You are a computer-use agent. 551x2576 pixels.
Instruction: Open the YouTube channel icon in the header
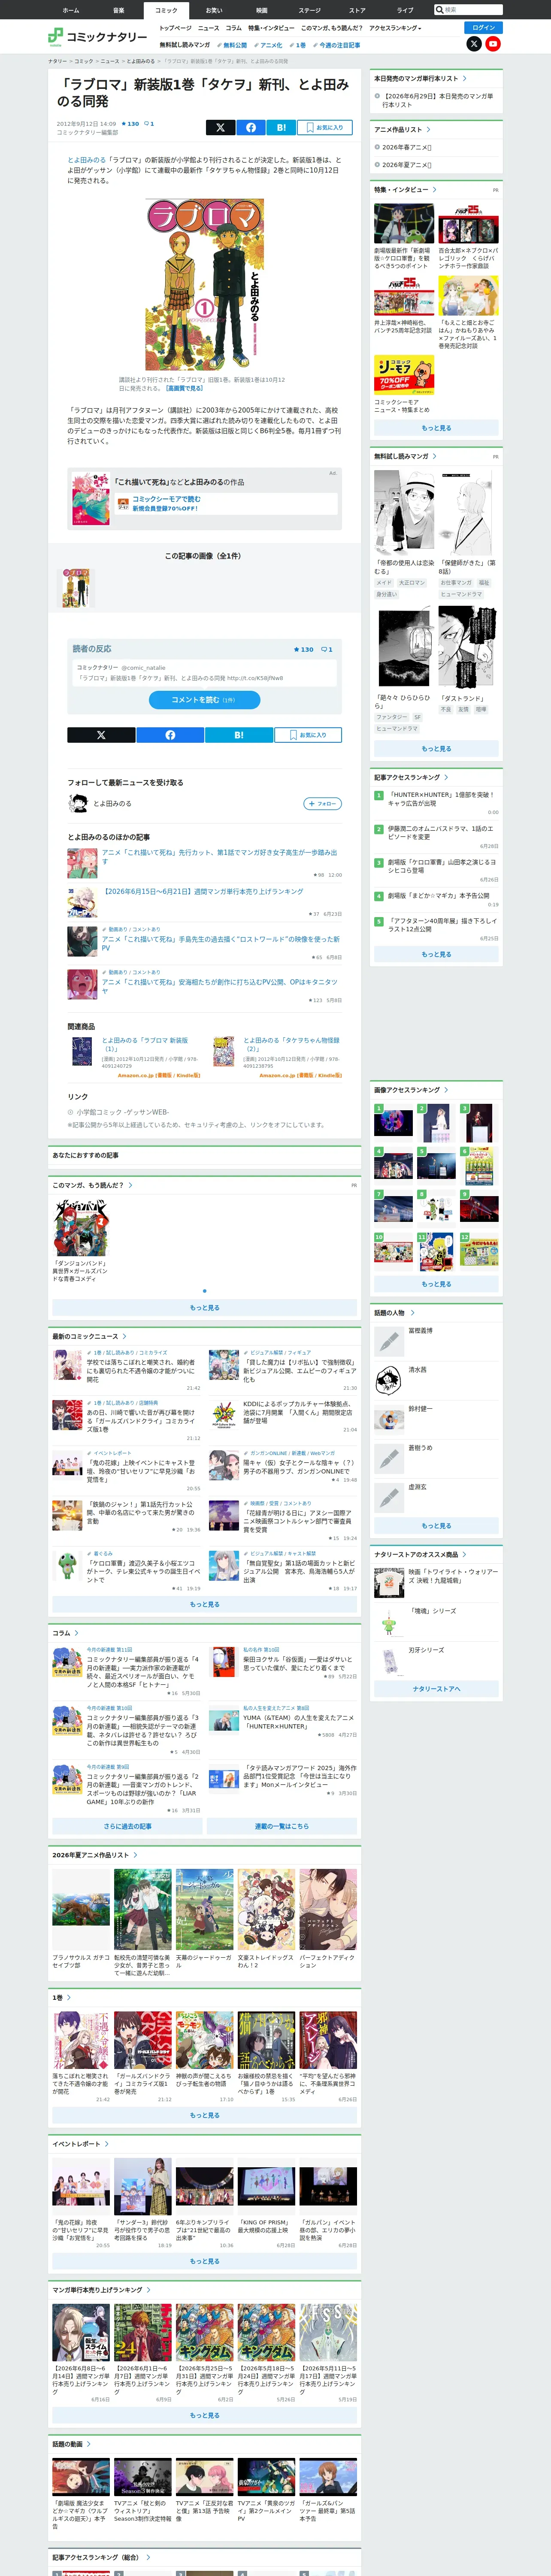coord(493,44)
